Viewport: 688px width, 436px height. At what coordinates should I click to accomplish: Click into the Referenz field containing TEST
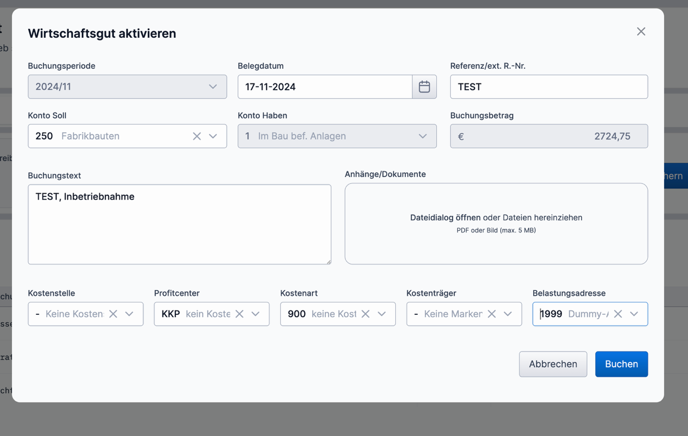coord(548,87)
